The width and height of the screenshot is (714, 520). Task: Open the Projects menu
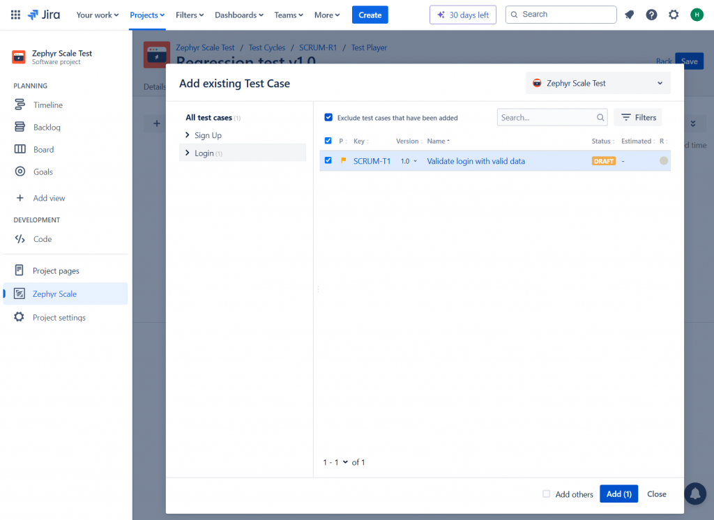[x=147, y=15]
